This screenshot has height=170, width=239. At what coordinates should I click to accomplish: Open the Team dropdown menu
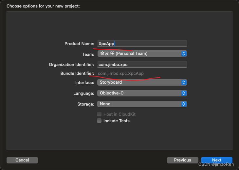(x=142, y=54)
